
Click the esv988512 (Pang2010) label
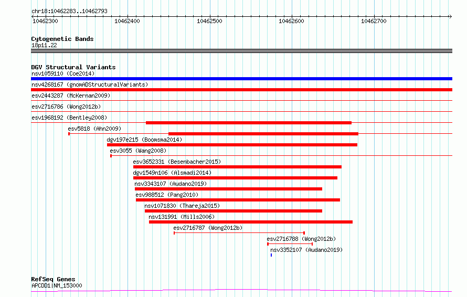click(x=167, y=195)
